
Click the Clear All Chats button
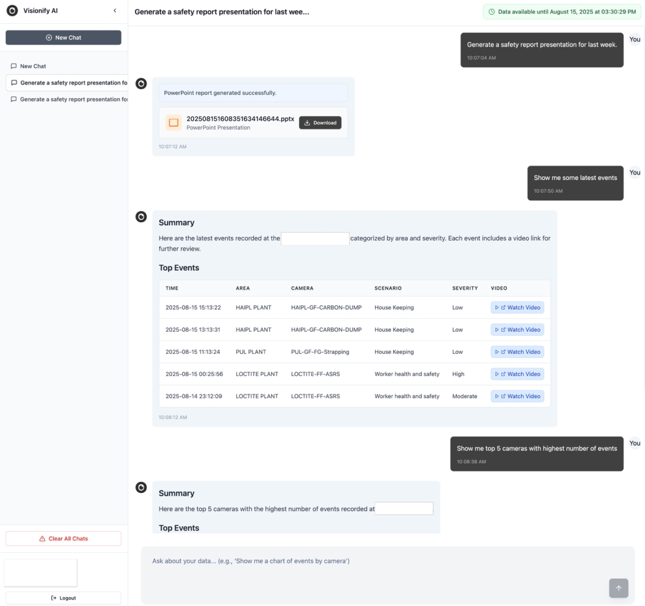tap(63, 538)
